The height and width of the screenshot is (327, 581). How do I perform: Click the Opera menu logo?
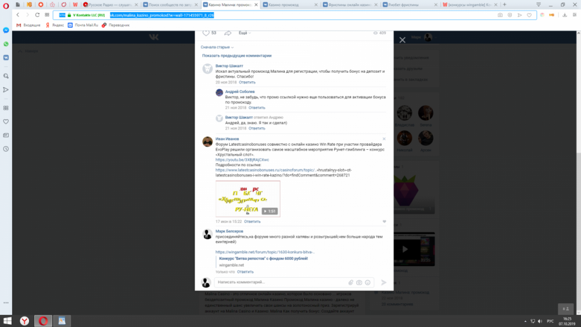pyautogui.click(x=6, y=5)
